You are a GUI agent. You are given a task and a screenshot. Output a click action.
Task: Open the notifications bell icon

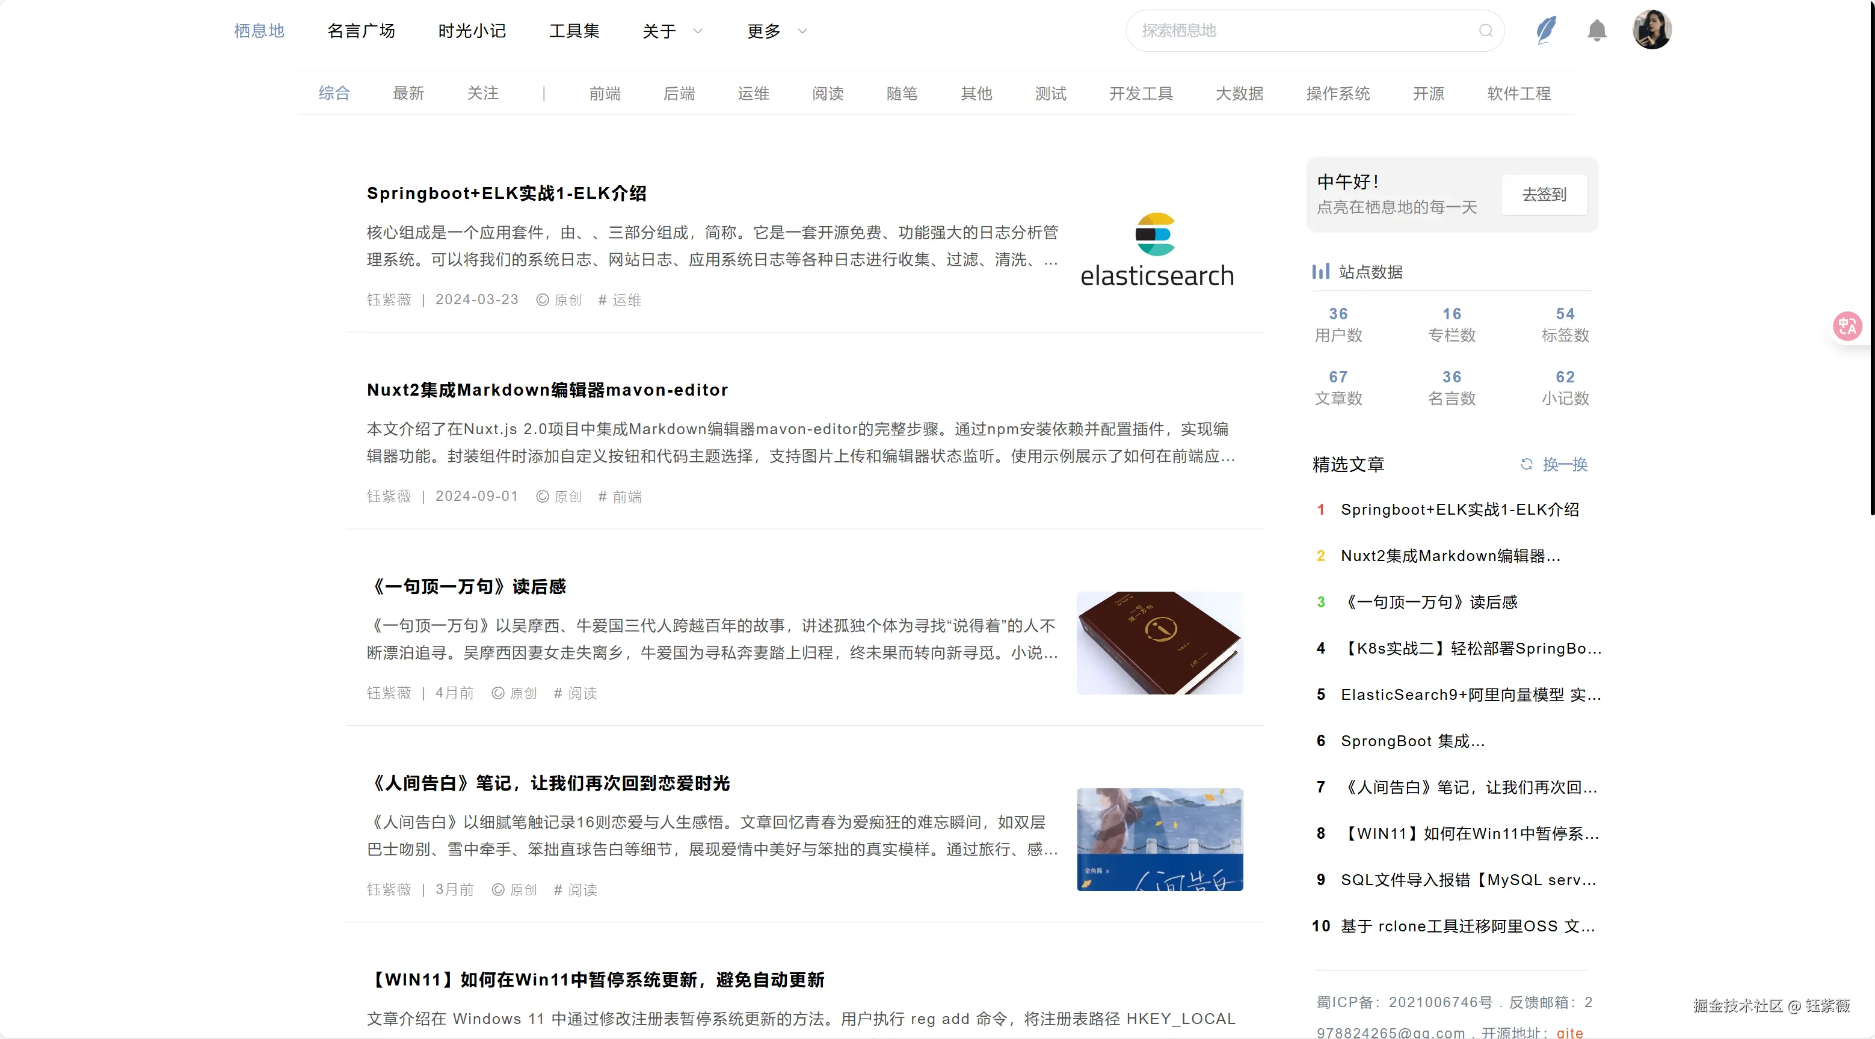point(1596,31)
